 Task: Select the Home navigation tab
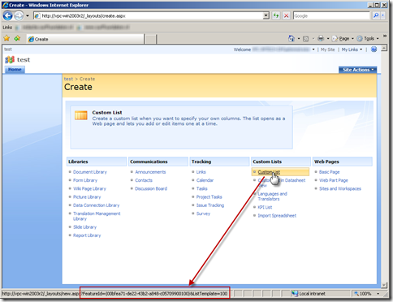15,70
